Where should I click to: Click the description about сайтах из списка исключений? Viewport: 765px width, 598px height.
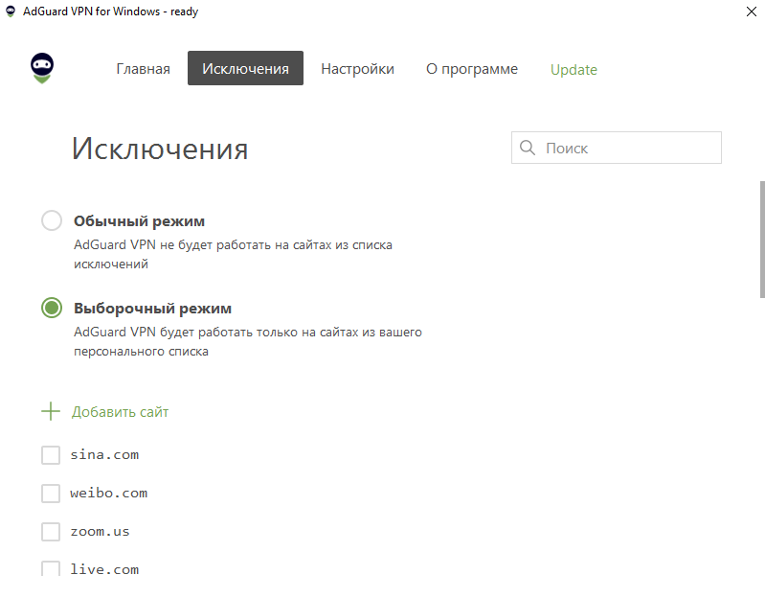tap(233, 254)
